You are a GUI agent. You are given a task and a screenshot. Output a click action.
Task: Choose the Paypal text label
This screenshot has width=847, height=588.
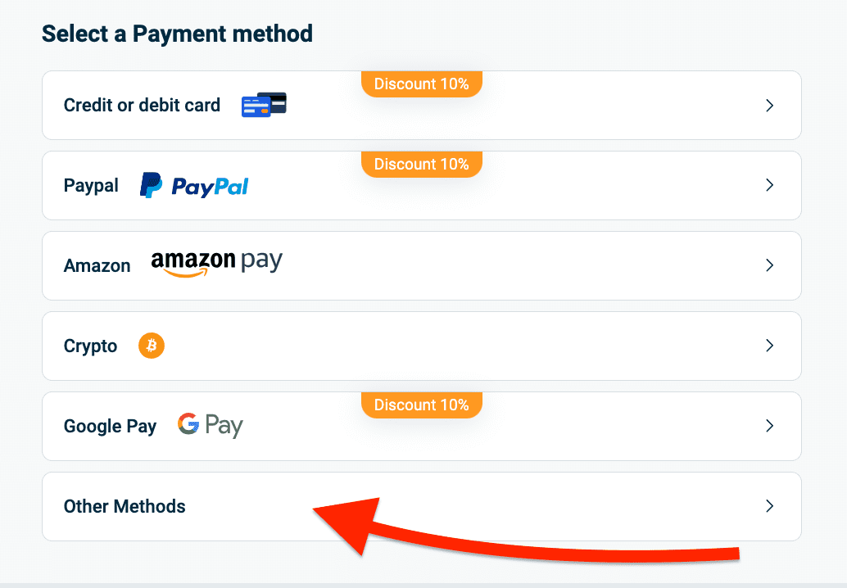point(91,186)
